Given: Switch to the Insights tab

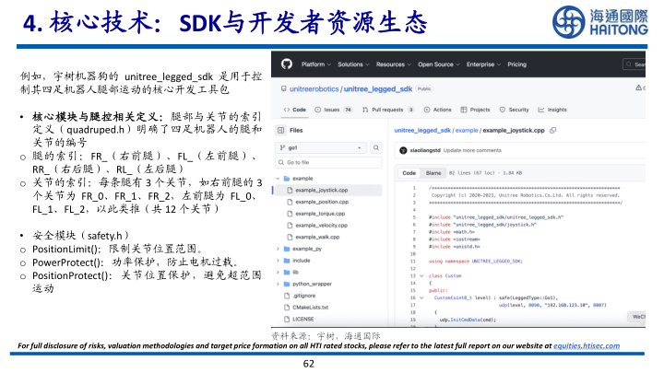Looking at the screenshot, I should click(552, 110).
